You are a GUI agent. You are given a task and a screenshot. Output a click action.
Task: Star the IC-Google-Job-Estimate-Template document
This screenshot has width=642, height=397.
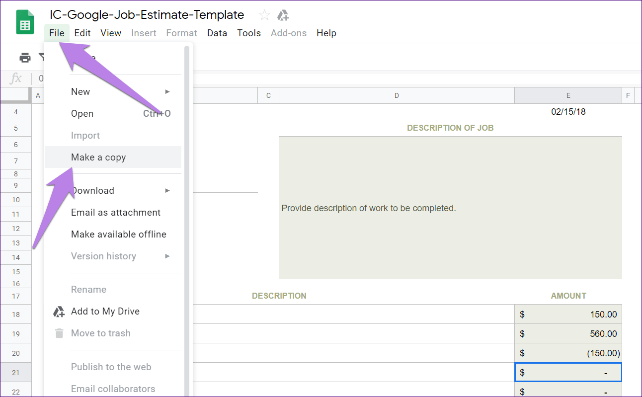pyautogui.click(x=264, y=15)
